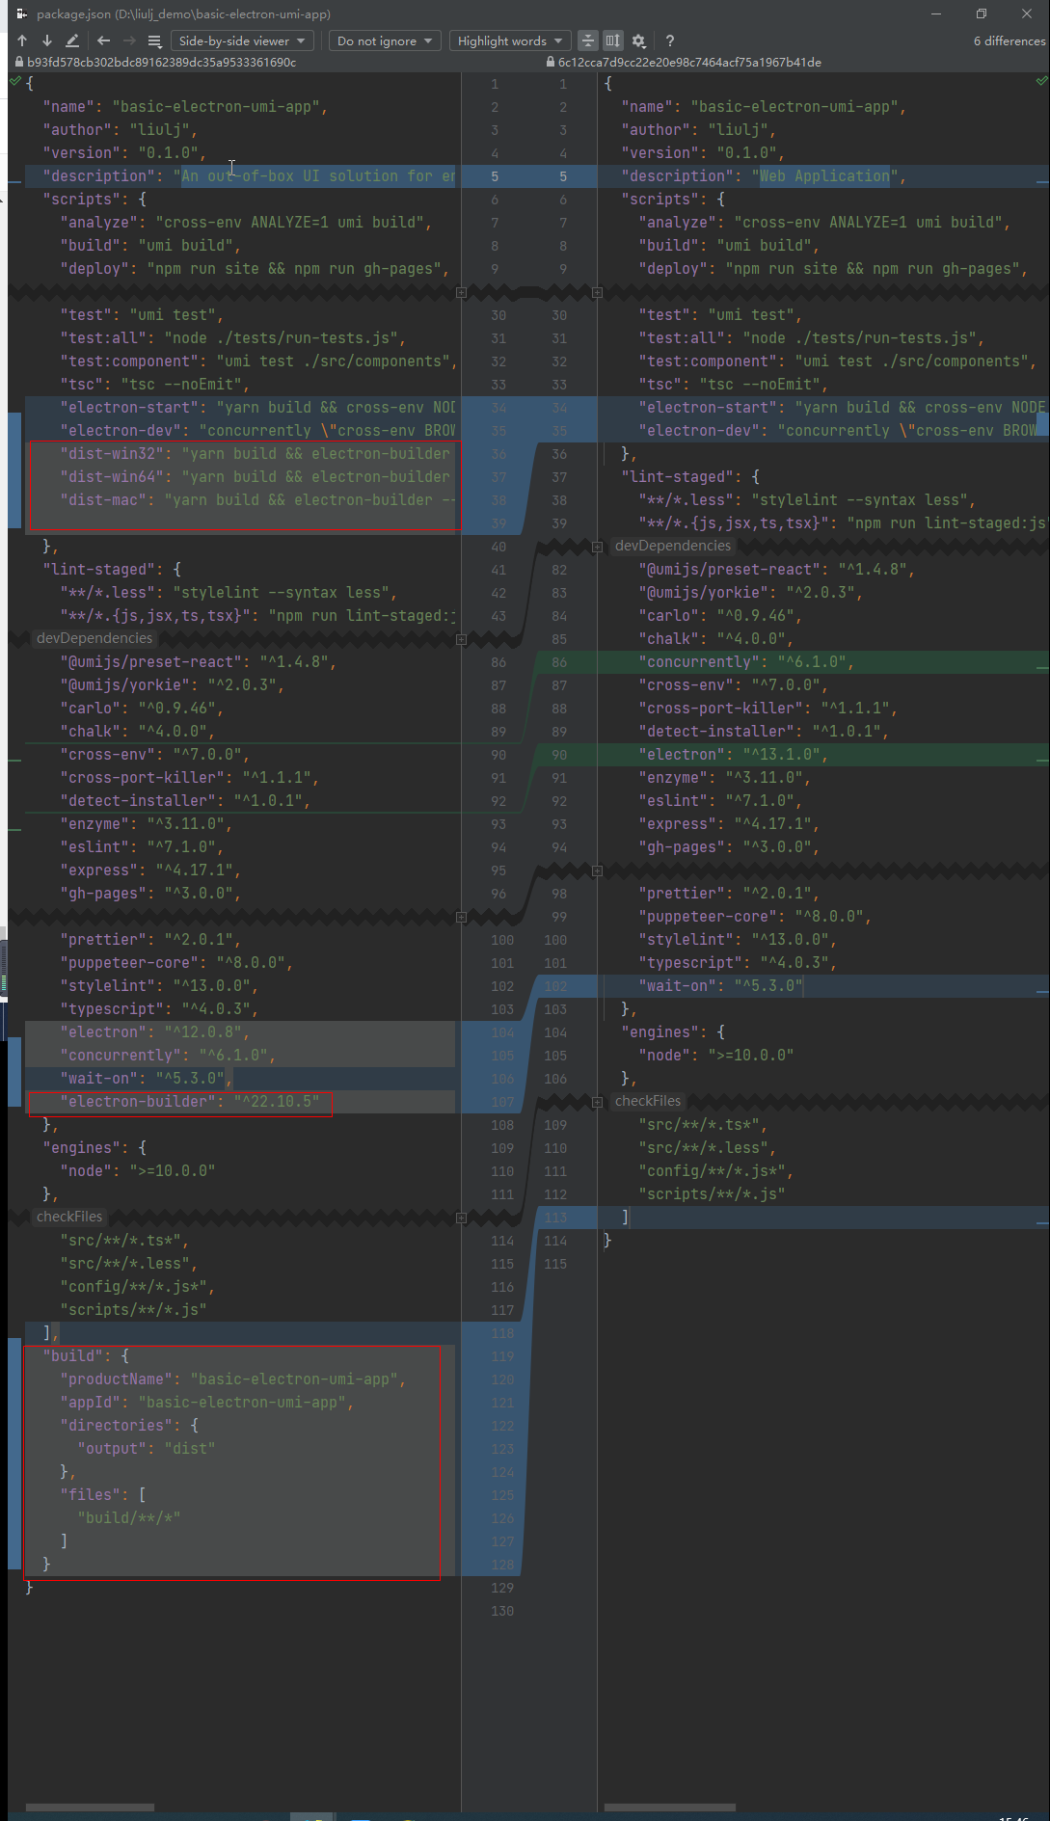Open the go to changed file list icon
The image size is (1050, 1821).
[x=154, y=40]
